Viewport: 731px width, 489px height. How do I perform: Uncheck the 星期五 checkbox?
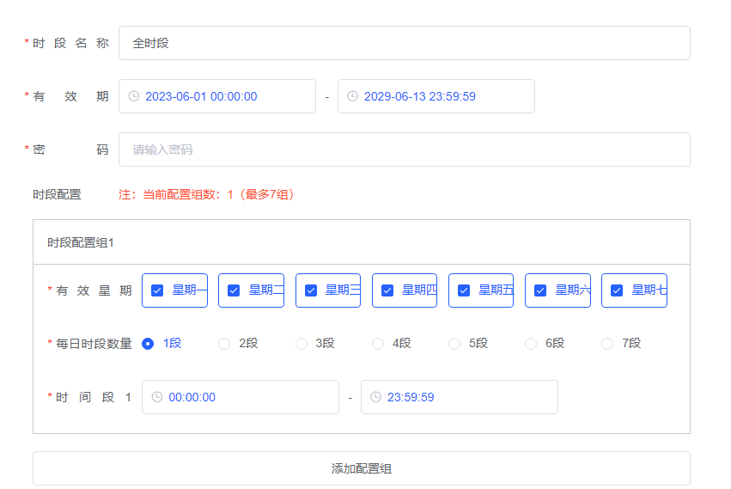click(x=464, y=290)
